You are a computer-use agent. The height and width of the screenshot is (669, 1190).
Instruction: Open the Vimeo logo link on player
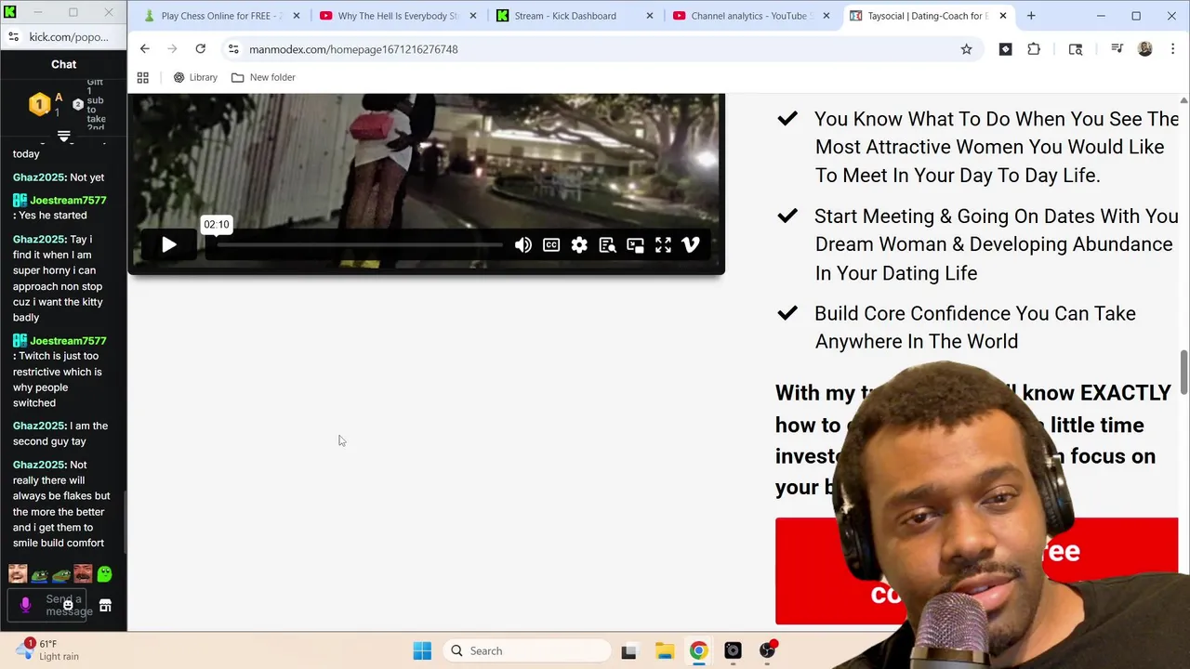691,245
